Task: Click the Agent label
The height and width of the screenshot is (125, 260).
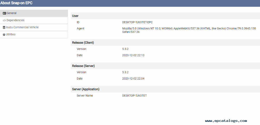Action: [x=80, y=28]
